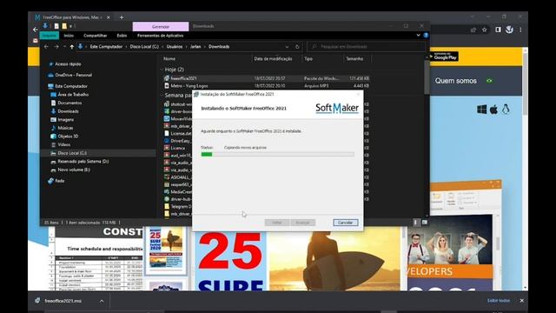This screenshot has height=313, width=556.
Task: Open the Arquivo menu in File Explorer
Action: pos(50,36)
